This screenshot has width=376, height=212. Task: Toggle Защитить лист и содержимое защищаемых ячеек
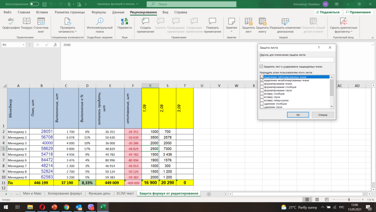(x=261, y=66)
